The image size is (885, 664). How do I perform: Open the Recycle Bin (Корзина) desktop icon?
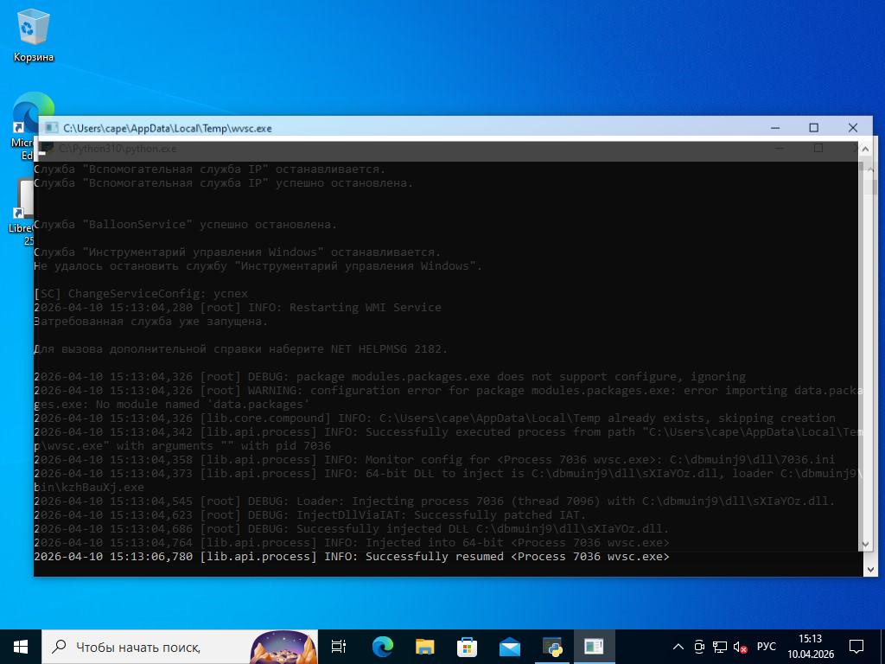click(x=33, y=35)
